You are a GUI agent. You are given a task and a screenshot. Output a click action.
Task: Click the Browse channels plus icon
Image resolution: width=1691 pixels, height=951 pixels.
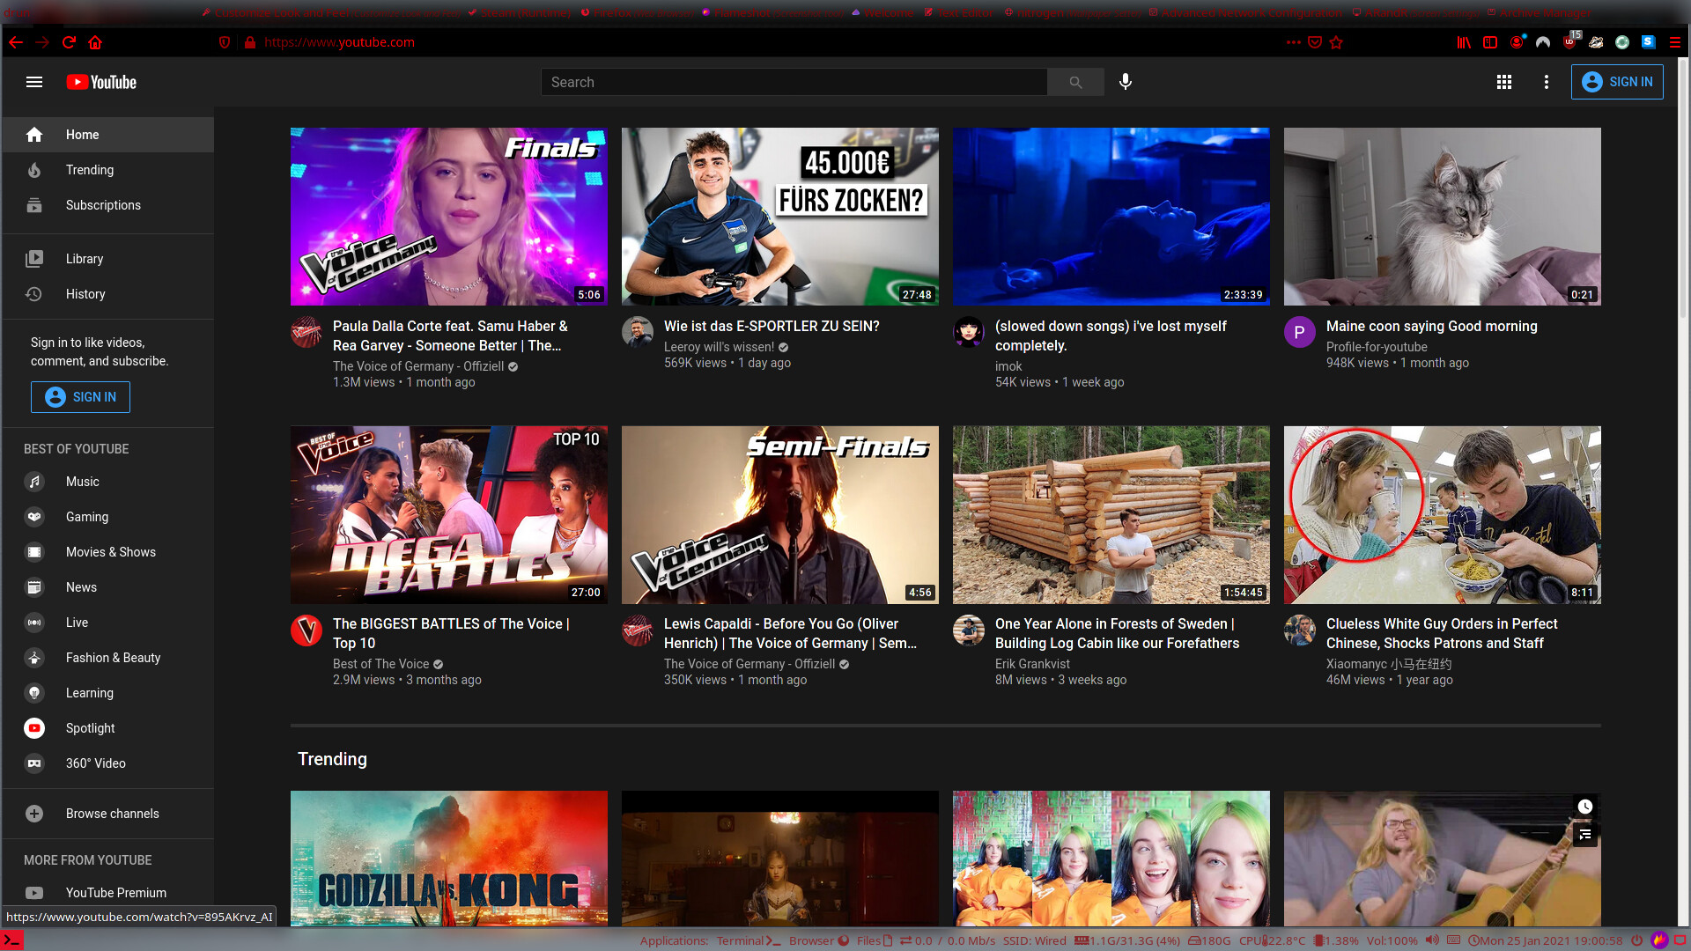pos(34,814)
